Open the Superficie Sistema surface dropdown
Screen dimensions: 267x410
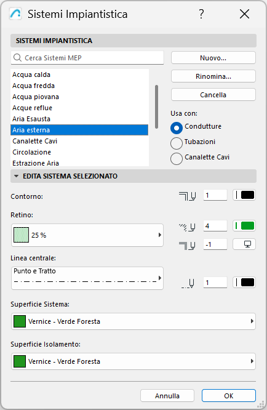point(133,321)
